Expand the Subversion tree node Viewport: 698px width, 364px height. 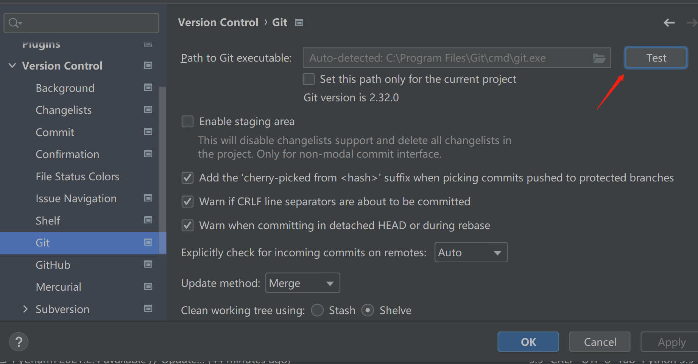tap(25, 309)
